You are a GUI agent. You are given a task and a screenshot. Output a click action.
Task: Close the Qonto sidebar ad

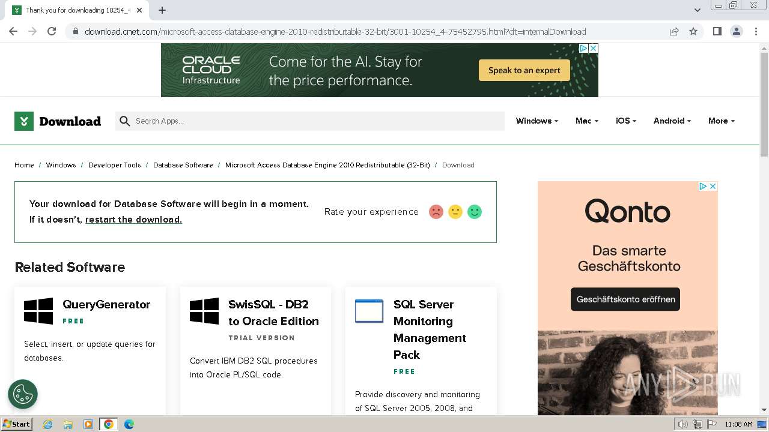tap(713, 187)
